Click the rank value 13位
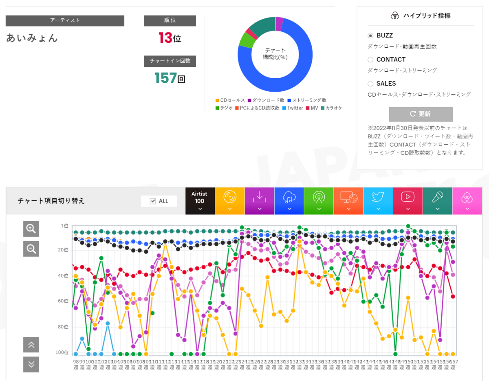 [170, 38]
